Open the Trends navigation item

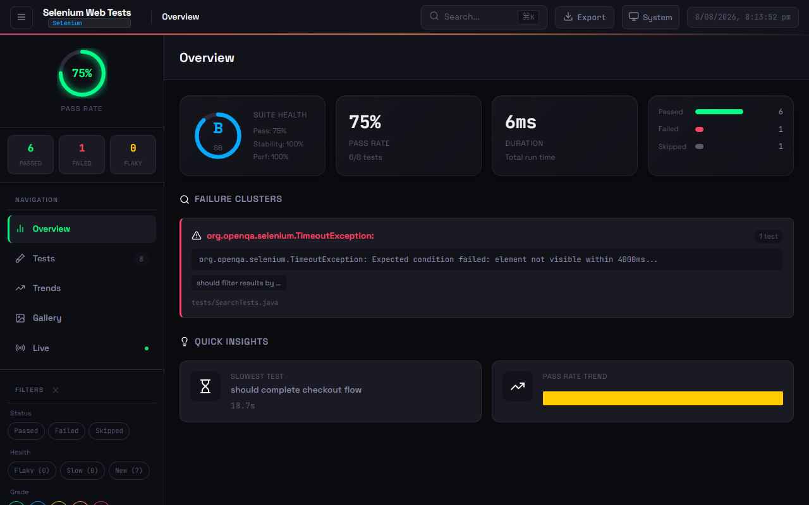click(x=82, y=288)
